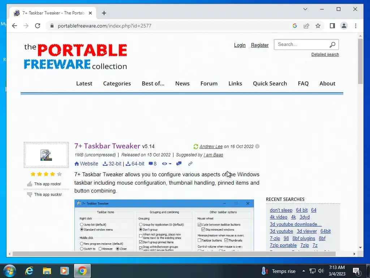
Task: Click the Login link
Action: (240, 45)
